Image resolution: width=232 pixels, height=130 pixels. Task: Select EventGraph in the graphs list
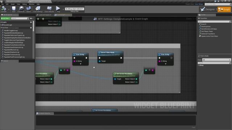(x=8, y=25)
